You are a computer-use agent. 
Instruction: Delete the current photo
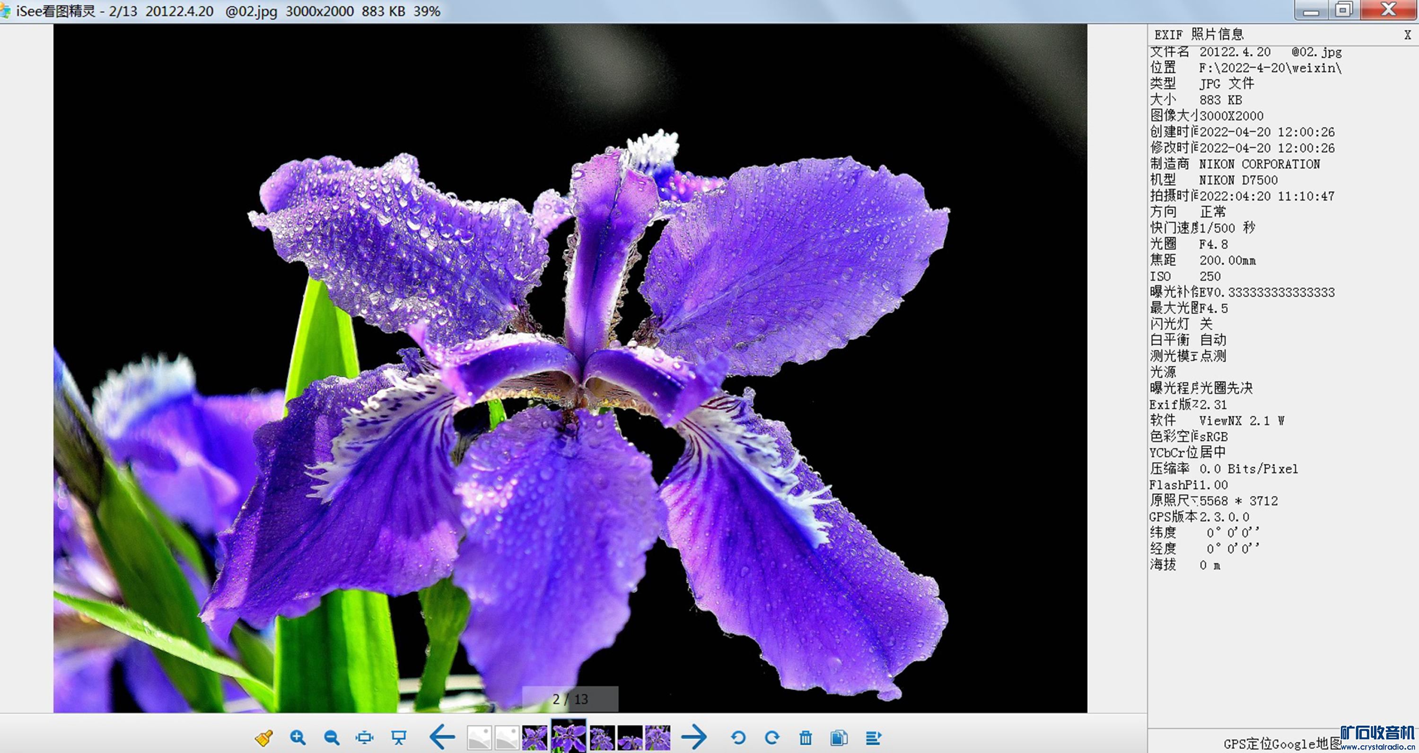click(x=806, y=737)
